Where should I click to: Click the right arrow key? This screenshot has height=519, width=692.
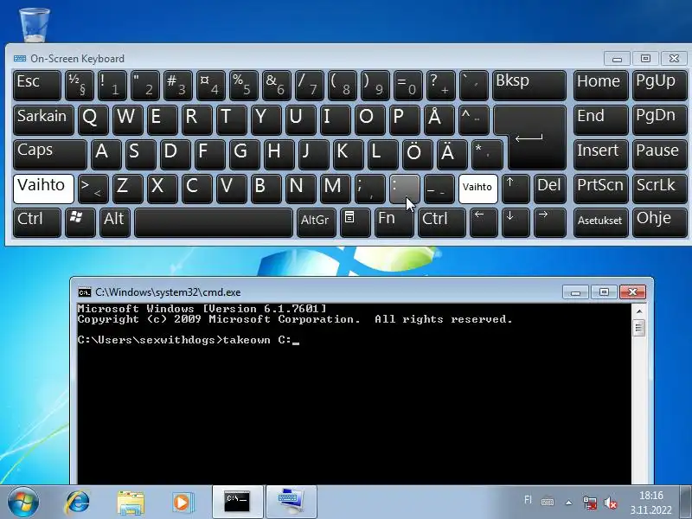(x=549, y=223)
